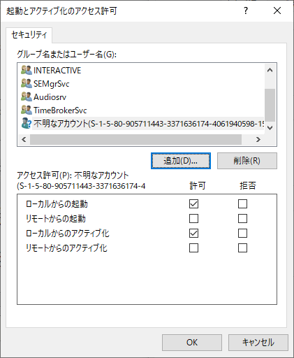The width and height of the screenshot is (294, 358).
Task: Click the user list scroll-down arrow
Action: (270, 128)
